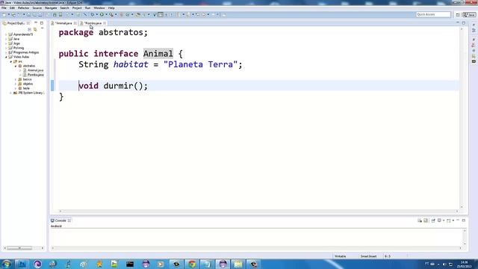Minimize the Console panel
Image resolution: width=478 pixels, height=269 pixels.
click(458, 220)
